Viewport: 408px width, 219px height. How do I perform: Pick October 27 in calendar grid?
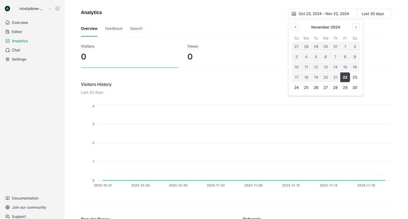[296, 47]
